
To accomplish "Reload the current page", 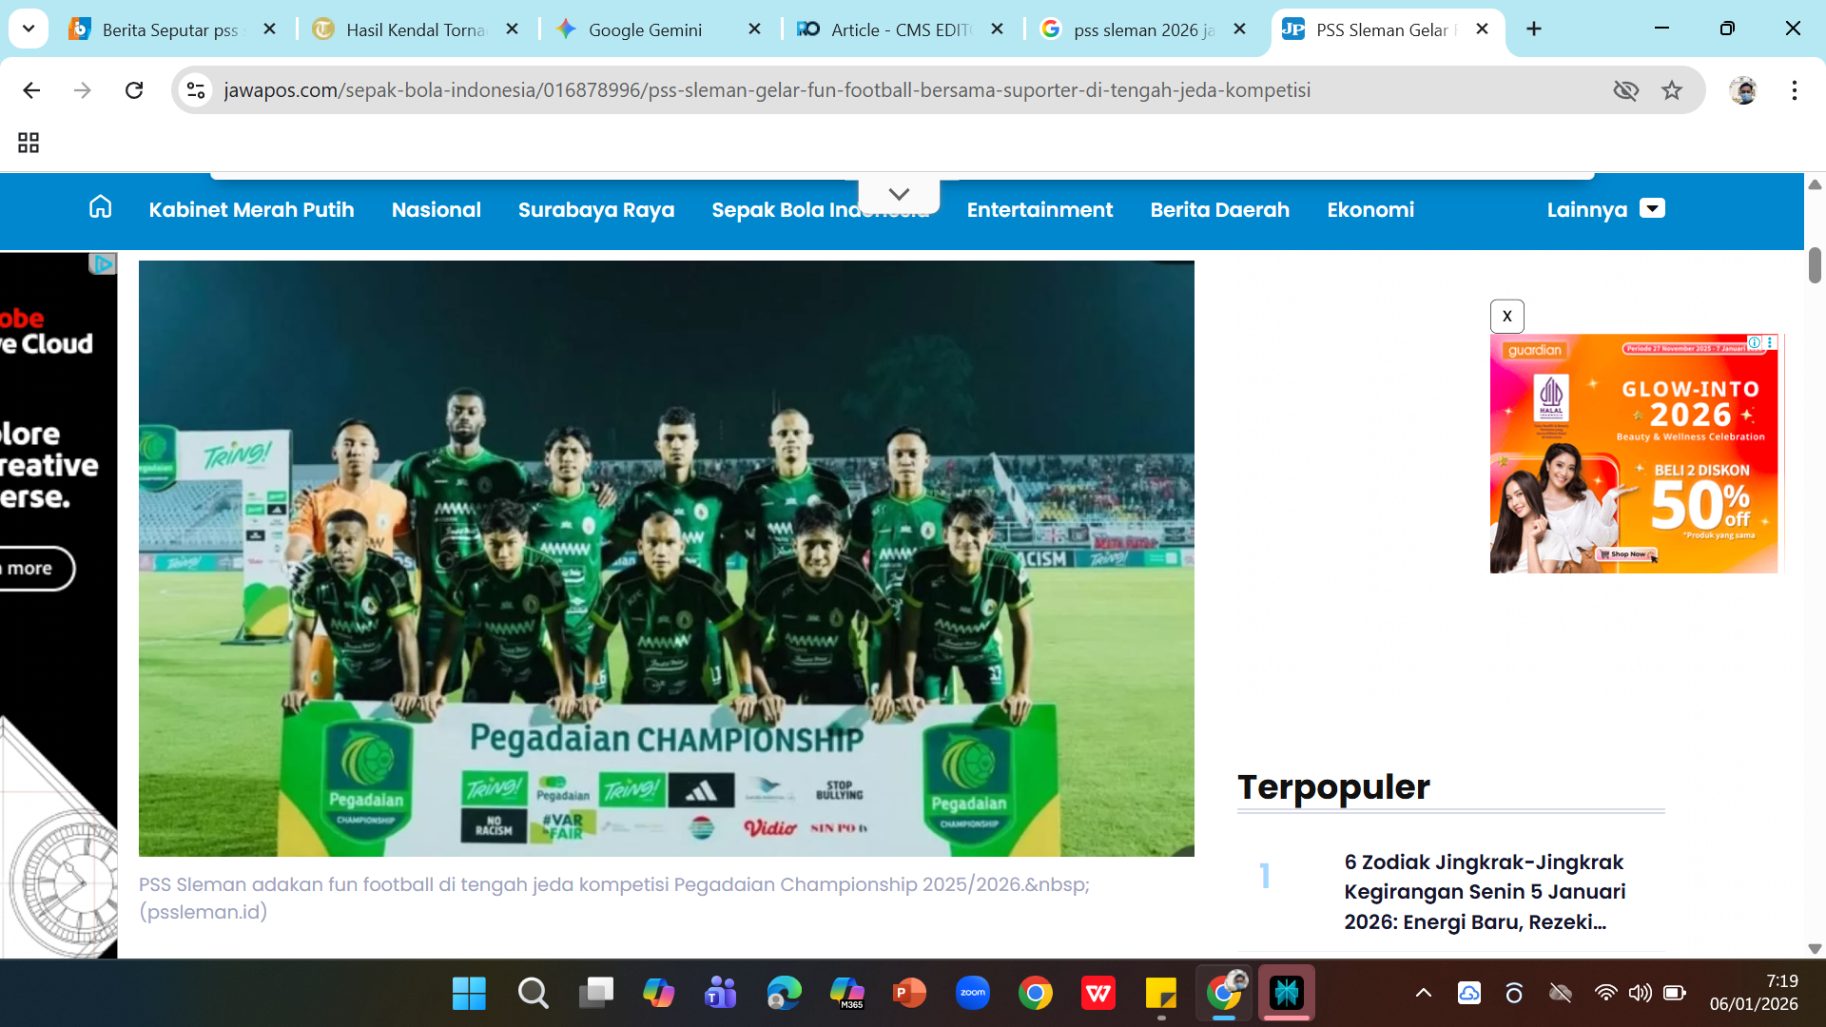I will [x=134, y=90].
